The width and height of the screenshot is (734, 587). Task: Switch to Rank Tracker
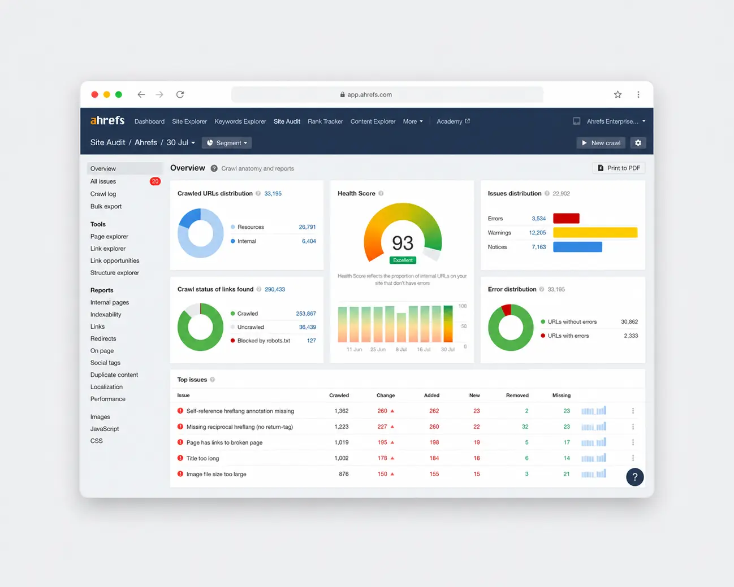(325, 121)
